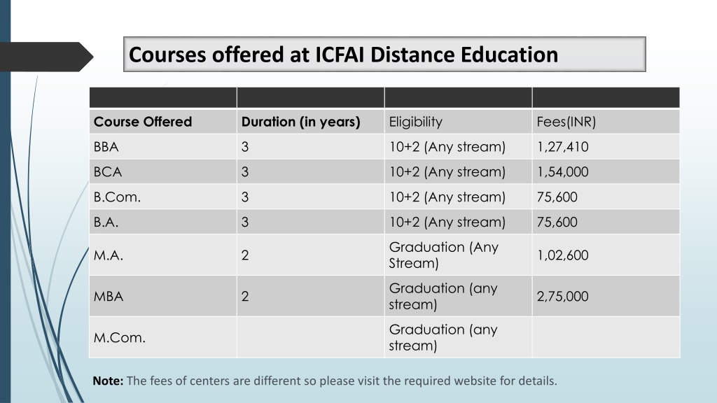Select the BBA course cell
717x403 pixels.
[x=163, y=147]
